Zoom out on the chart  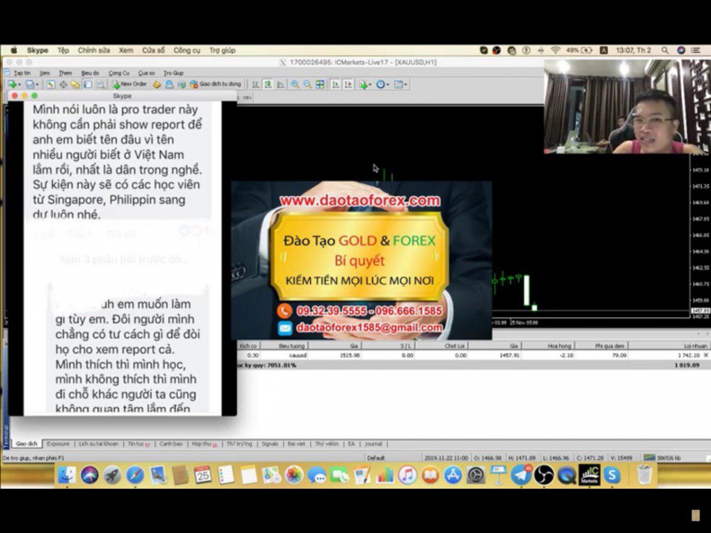pos(307,84)
